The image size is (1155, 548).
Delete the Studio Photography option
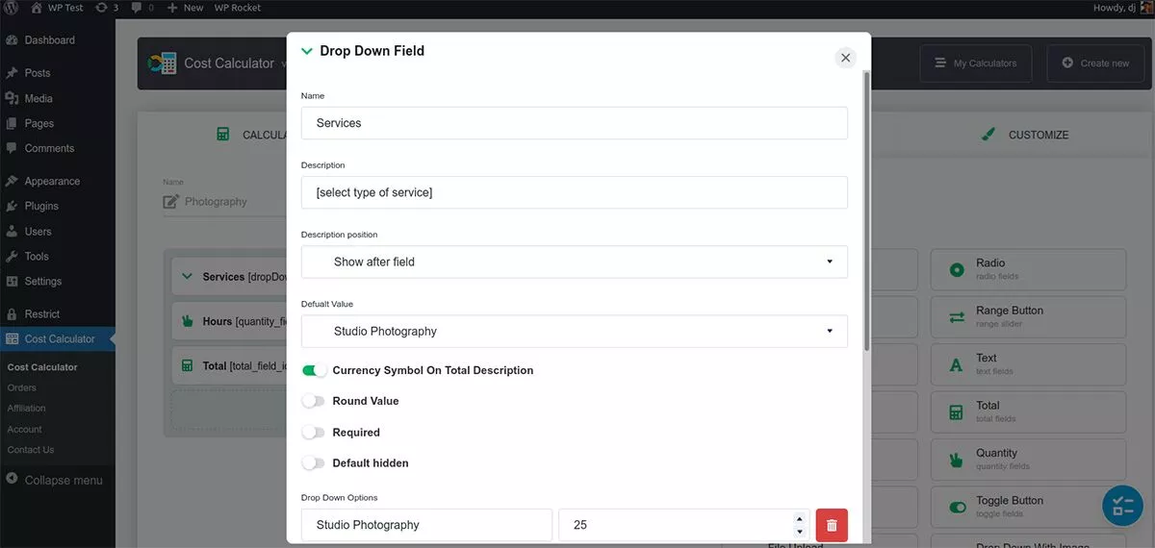pos(832,525)
